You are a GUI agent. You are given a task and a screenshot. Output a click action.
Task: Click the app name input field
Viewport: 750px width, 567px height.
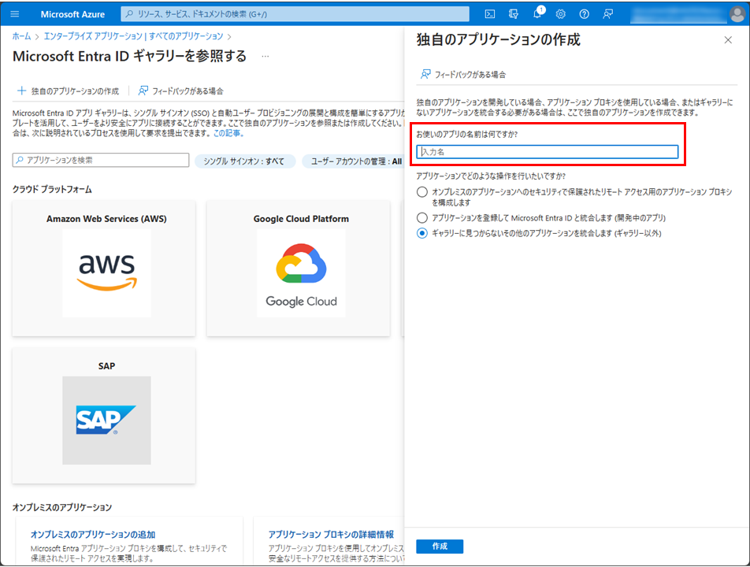point(547,152)
